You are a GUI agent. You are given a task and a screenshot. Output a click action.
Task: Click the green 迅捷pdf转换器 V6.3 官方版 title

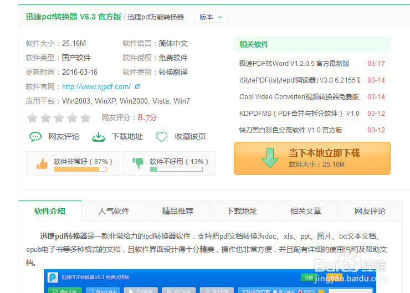(74, 17)
